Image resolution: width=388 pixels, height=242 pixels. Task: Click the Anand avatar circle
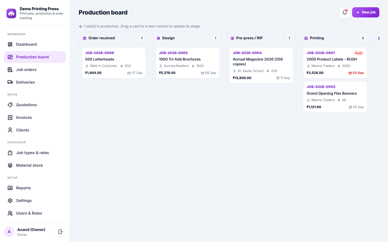pos(9,232)
